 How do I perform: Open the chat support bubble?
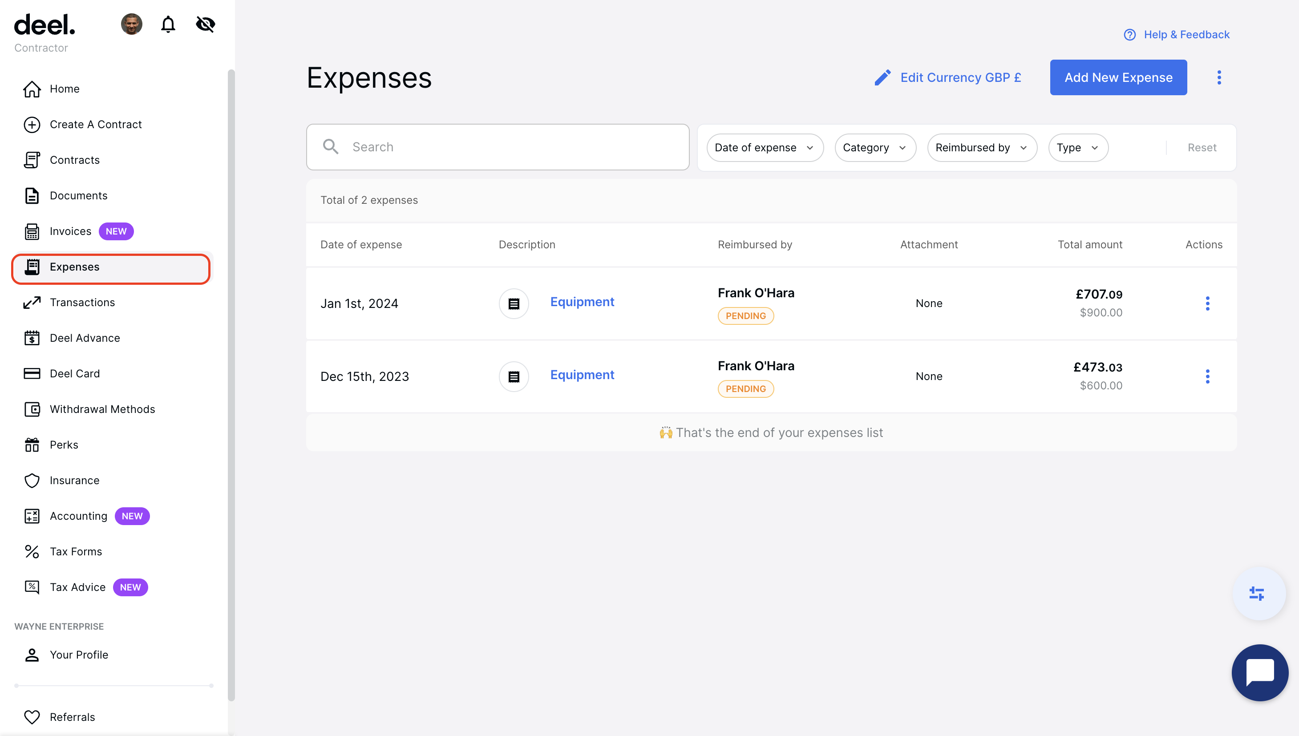[x=1259, y=672]
